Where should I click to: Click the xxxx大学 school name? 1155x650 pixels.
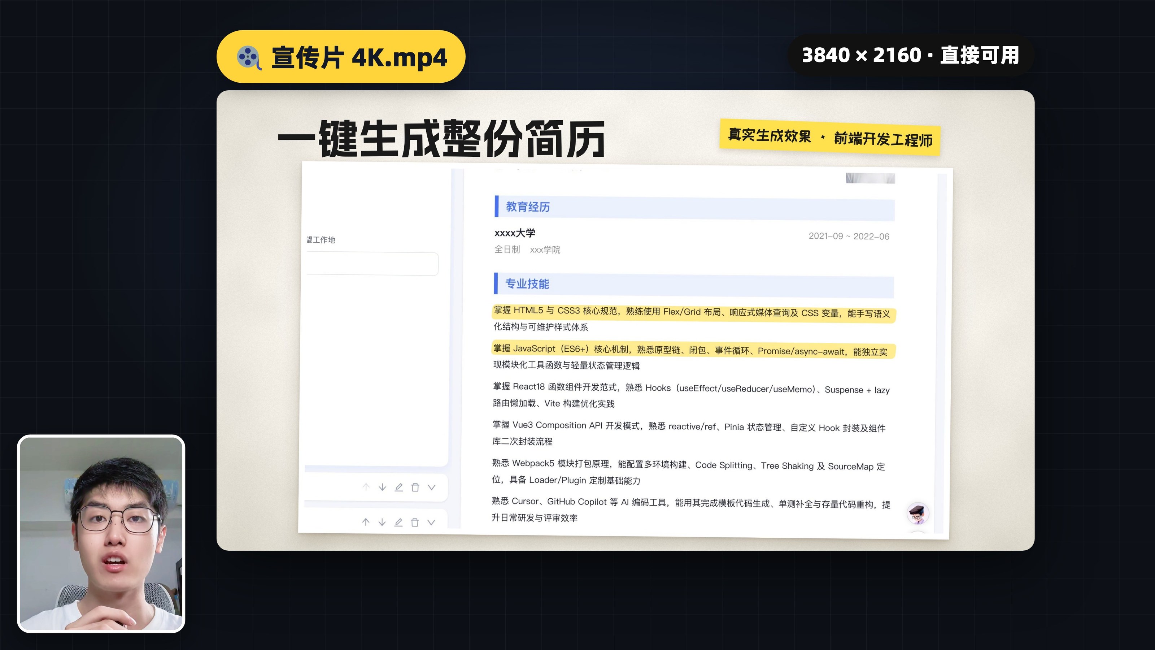(x=515, y=233)
